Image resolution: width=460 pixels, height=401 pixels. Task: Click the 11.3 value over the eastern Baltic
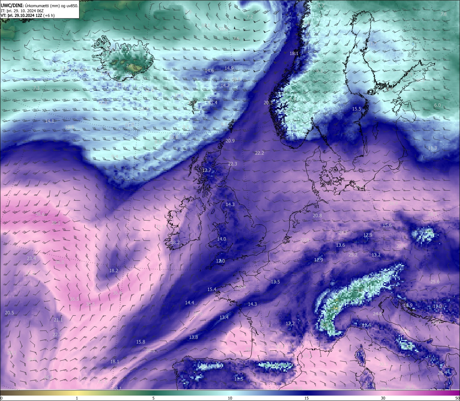pyautogui.click(x=432, y=148)
